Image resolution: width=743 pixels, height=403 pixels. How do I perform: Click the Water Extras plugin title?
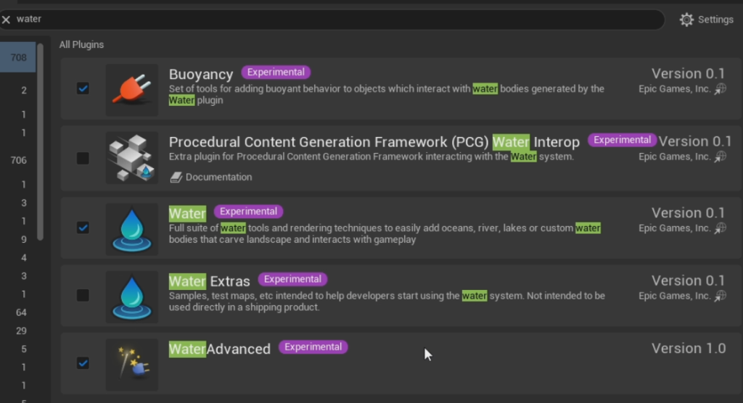click(x=210, y=281)
